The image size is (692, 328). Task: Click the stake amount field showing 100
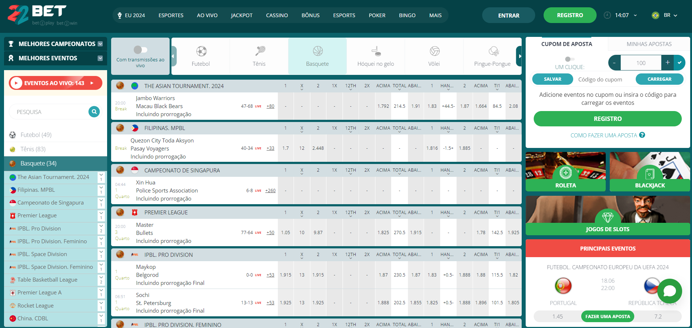pyautogui.click(x=641, y=63)
